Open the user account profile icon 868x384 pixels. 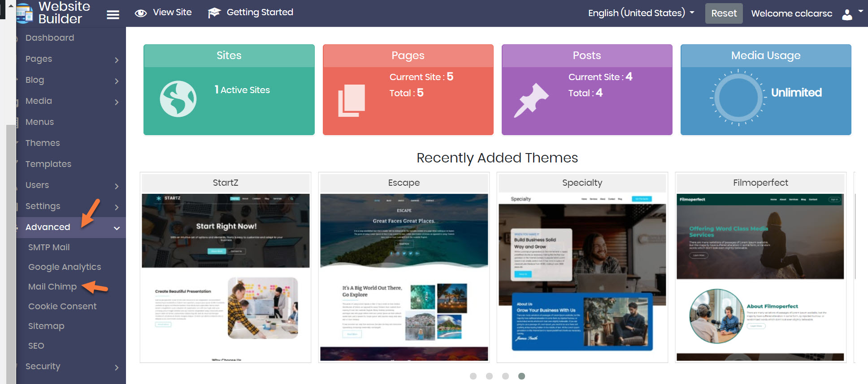(847, 15)
